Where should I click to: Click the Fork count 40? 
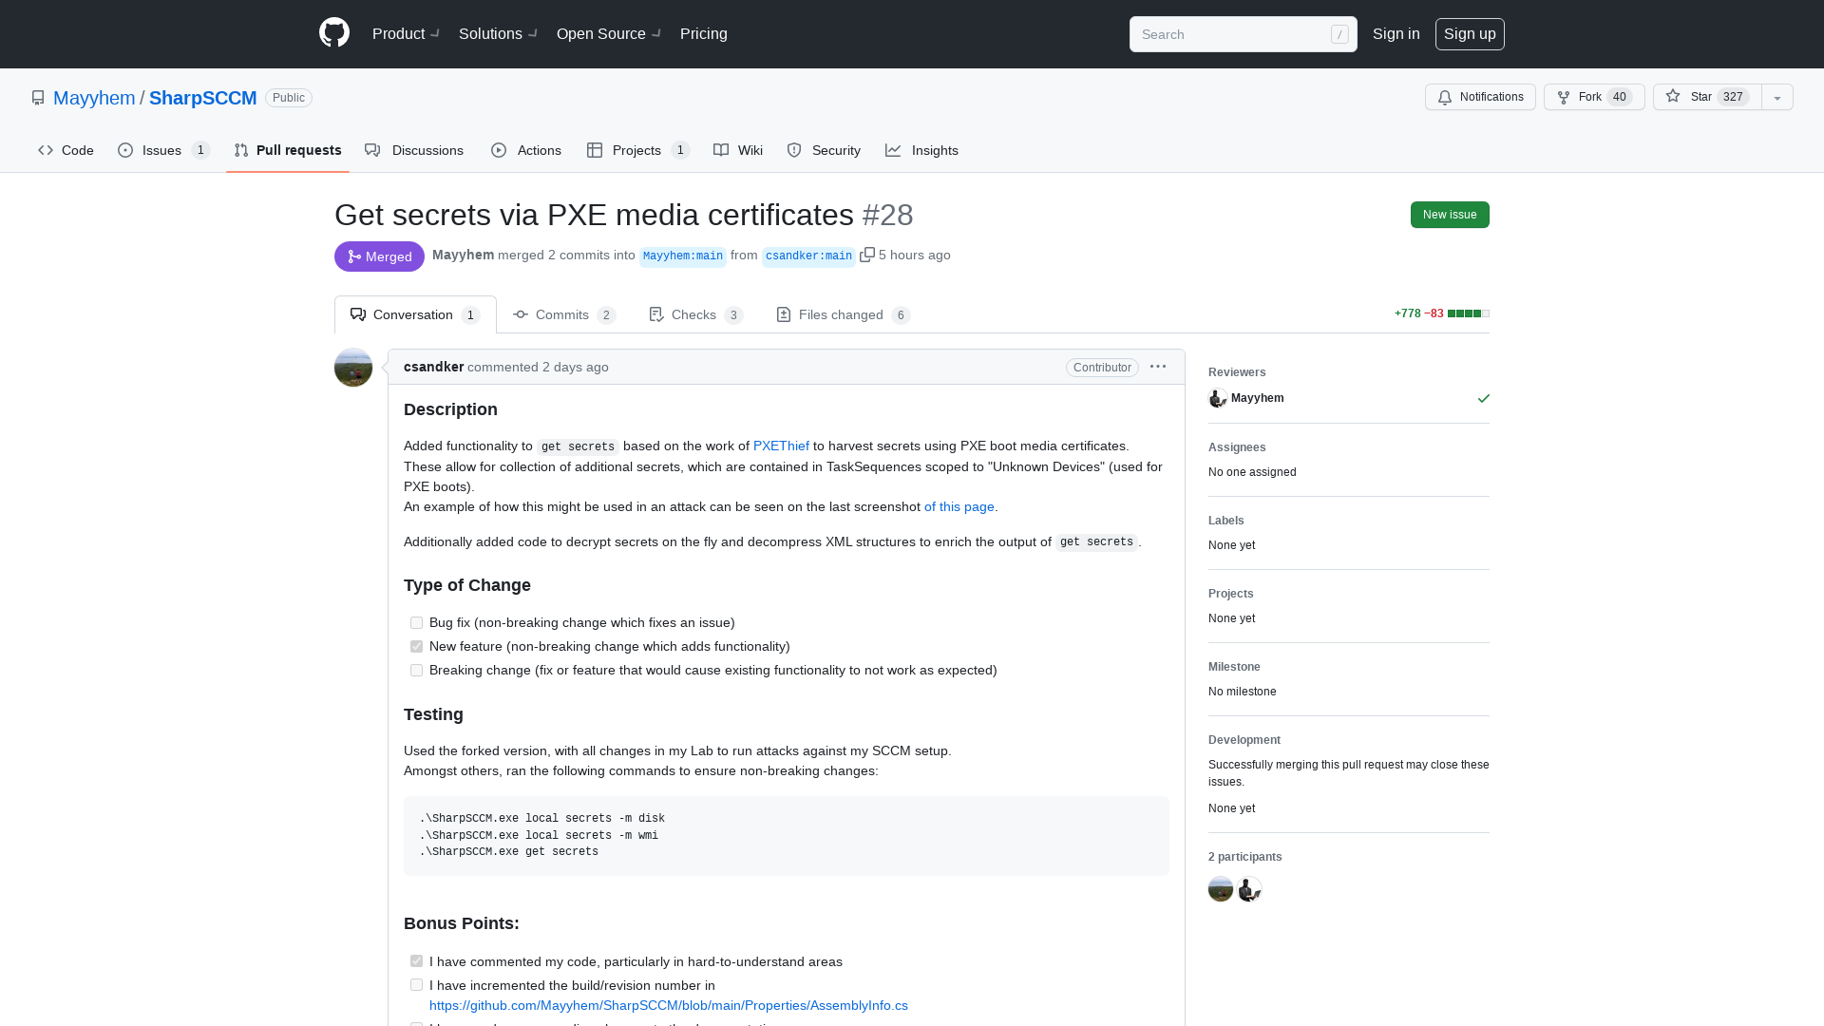pyautogui.click(x=1620, y=97)
